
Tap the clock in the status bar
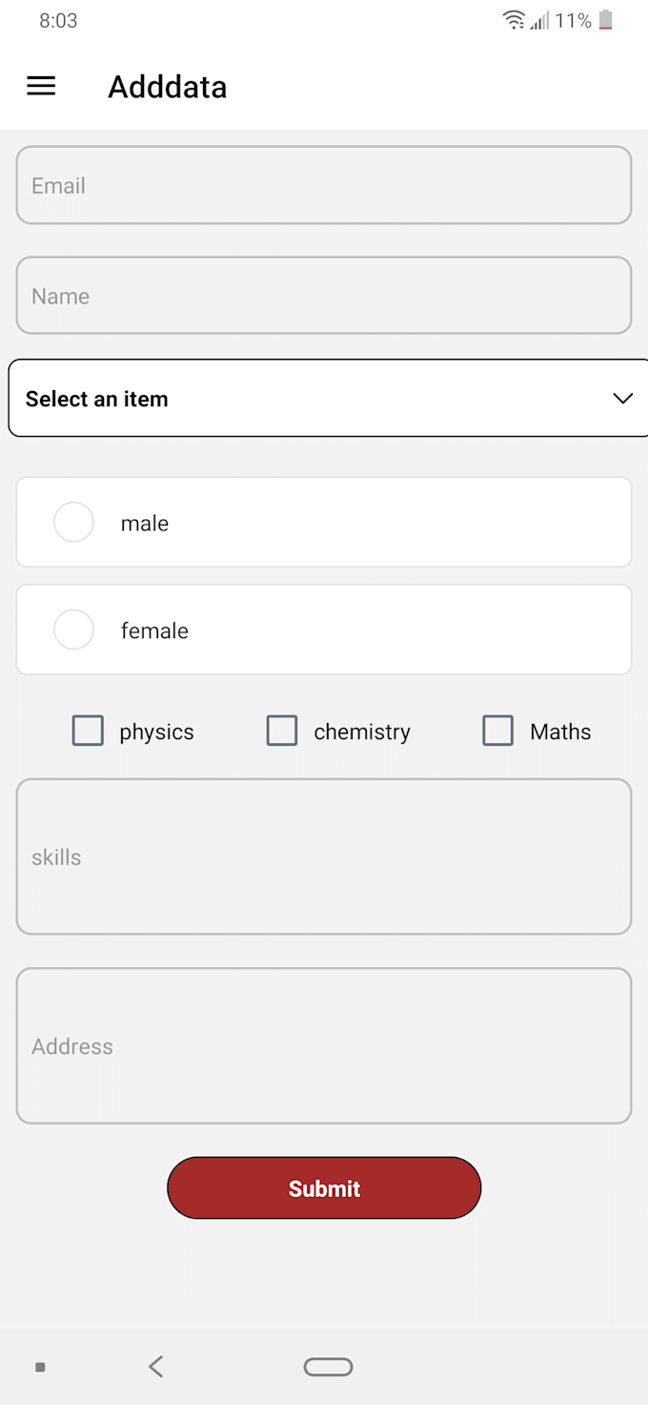click(59, 20)
